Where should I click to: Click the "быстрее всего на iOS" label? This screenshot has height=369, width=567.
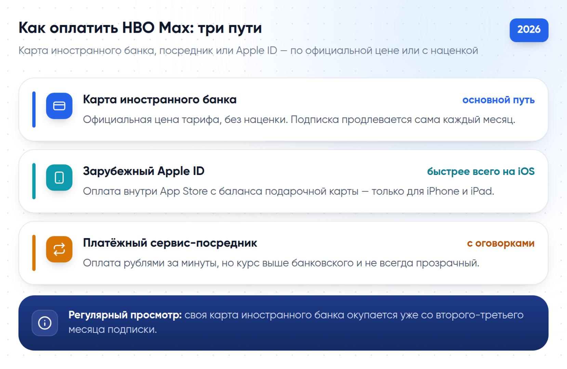pyautogui.click(x=480, y=172)
